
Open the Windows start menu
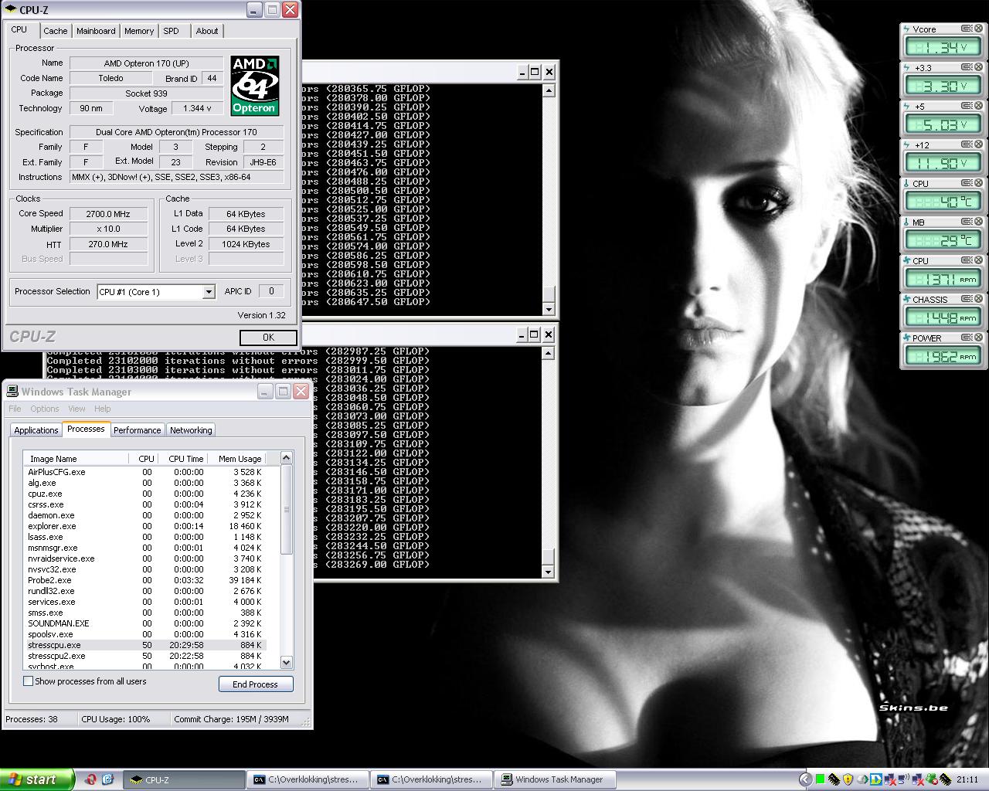37,779
